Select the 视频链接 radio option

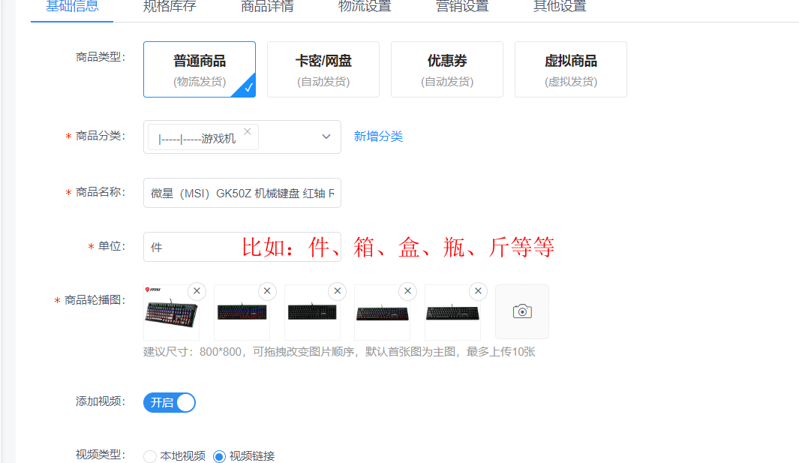point(219,456)
